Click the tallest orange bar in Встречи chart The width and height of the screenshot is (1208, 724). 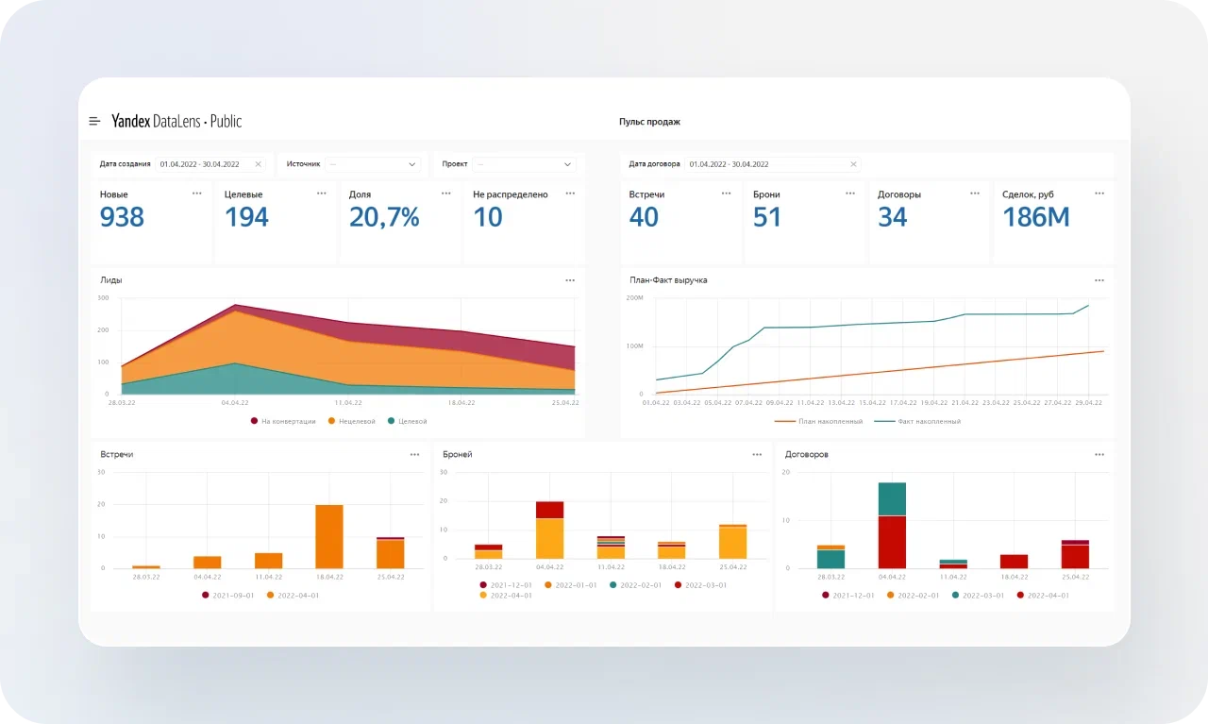click(x=329, y=536)
